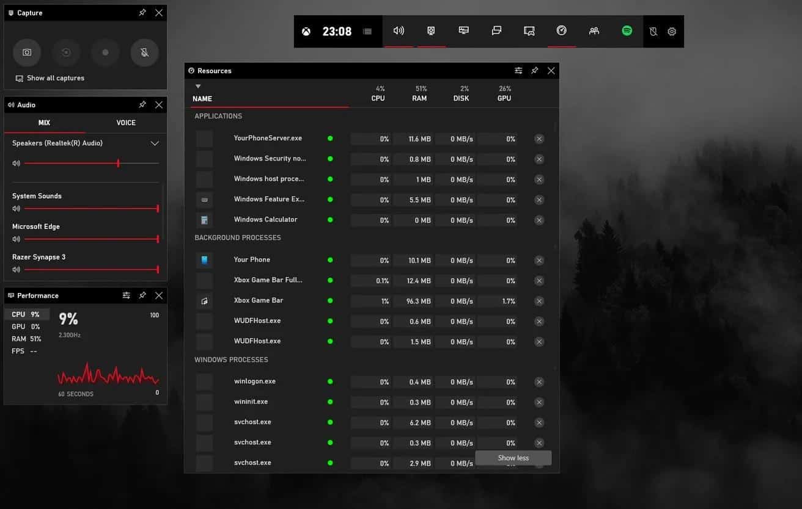Toggle the Audio widget from top bar
This screenshot has width=802, height=509.
tap(399, 31)
